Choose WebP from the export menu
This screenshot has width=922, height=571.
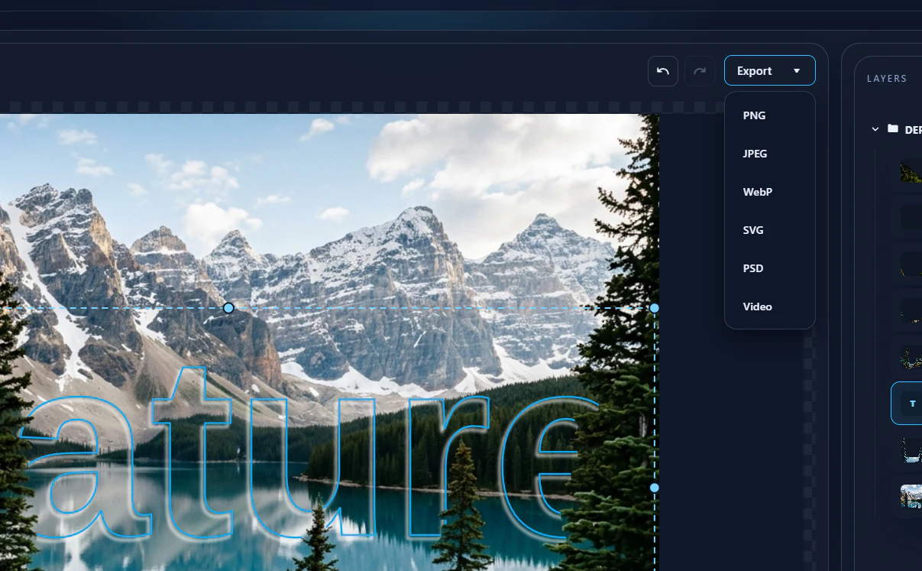pyautogui.click(x=757, y=192)
